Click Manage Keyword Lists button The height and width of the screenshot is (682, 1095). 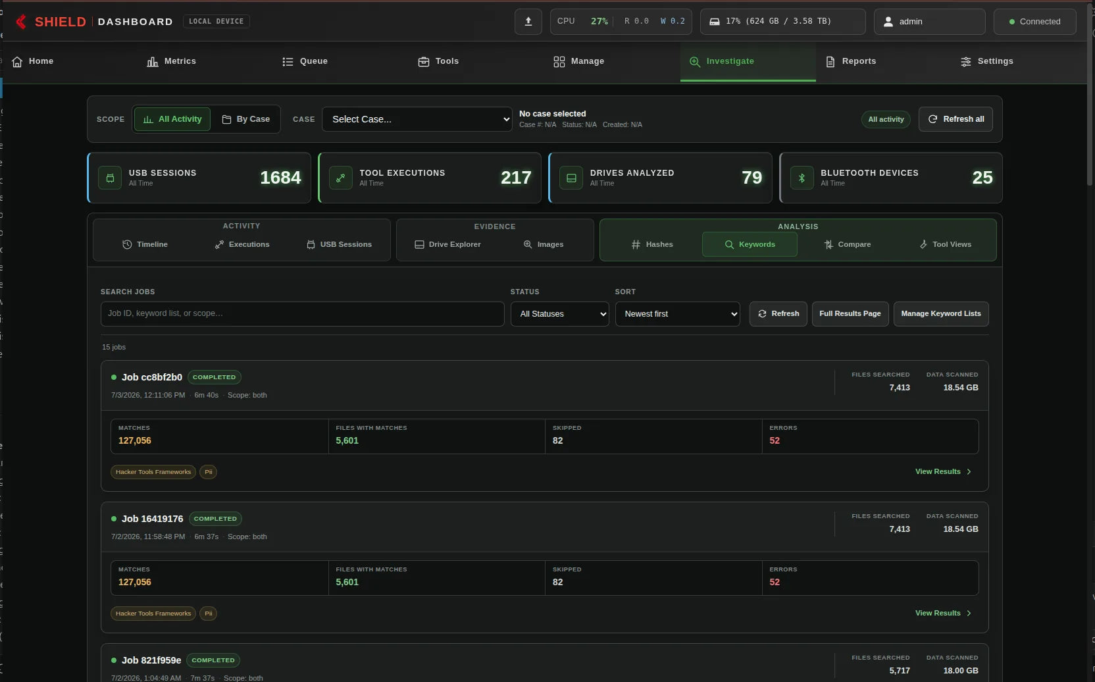[941, 314]
